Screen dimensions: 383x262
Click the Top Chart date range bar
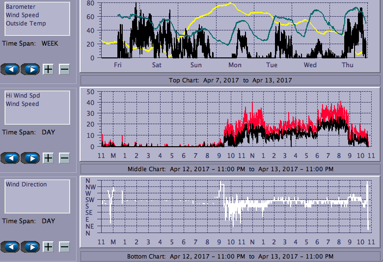(230, 80)
